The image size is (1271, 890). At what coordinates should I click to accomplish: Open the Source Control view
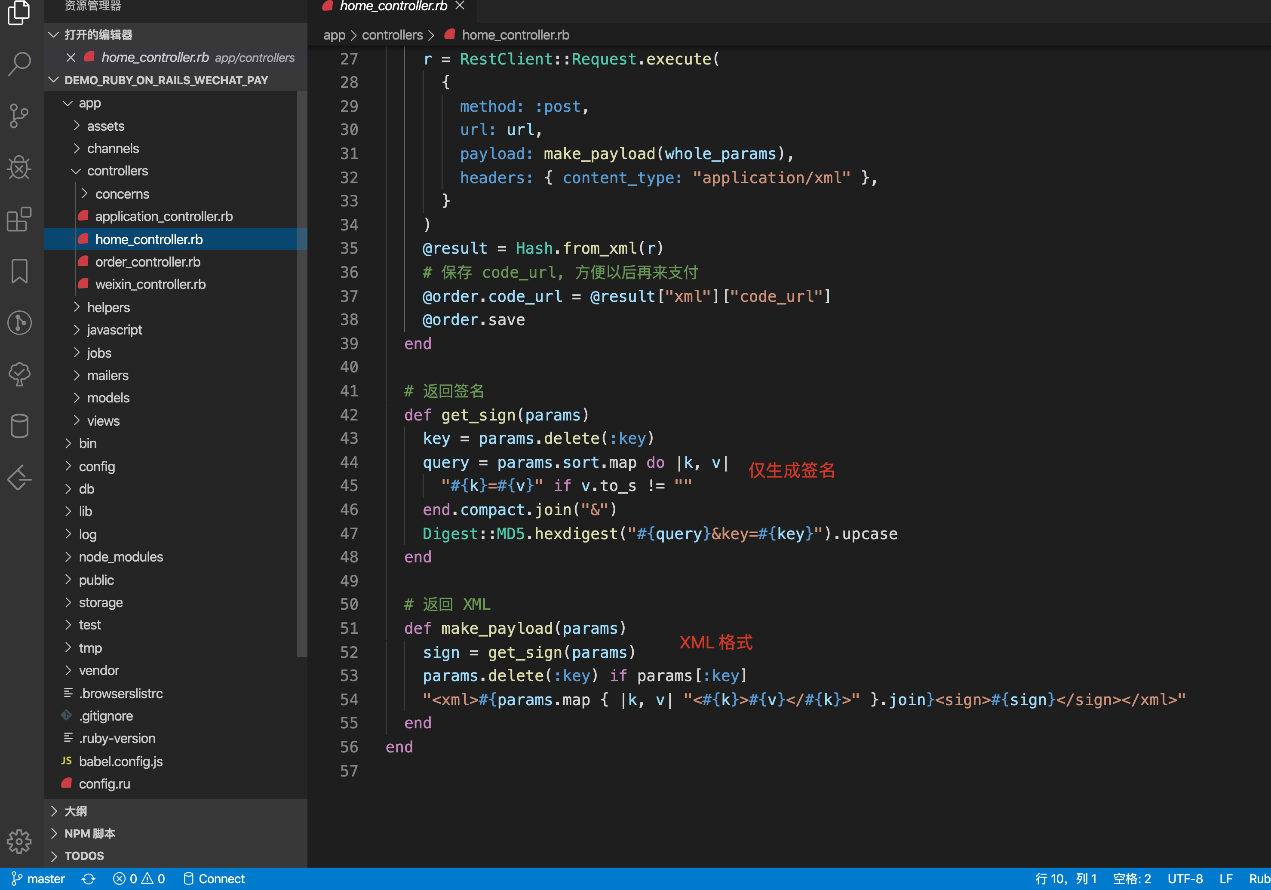(x=20, y=116)
